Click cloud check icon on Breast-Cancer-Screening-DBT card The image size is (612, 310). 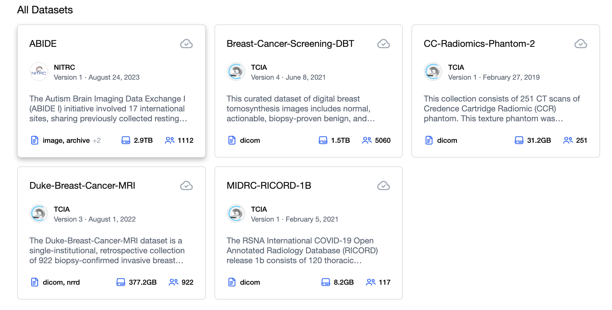[384, 44]
